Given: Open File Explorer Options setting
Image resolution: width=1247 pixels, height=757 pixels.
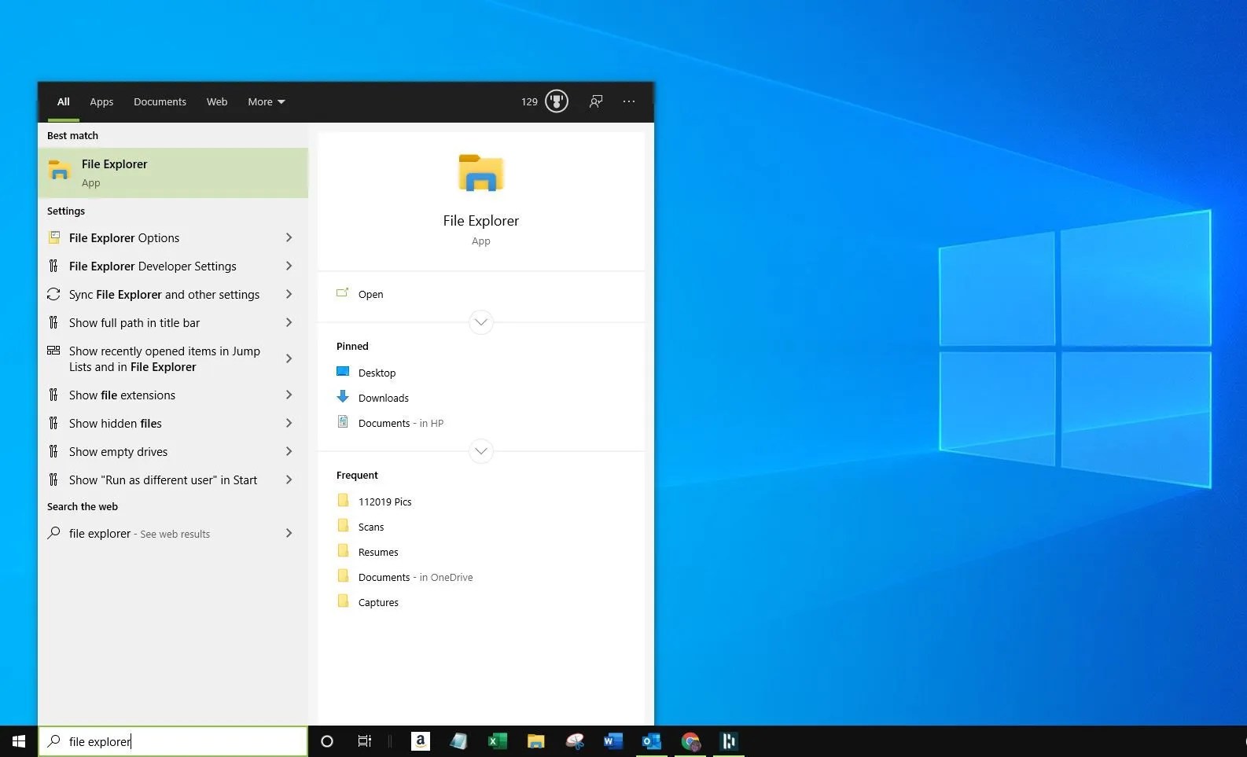Looking at the screenshot, I should pyautogui.click(x=173, y=237).
